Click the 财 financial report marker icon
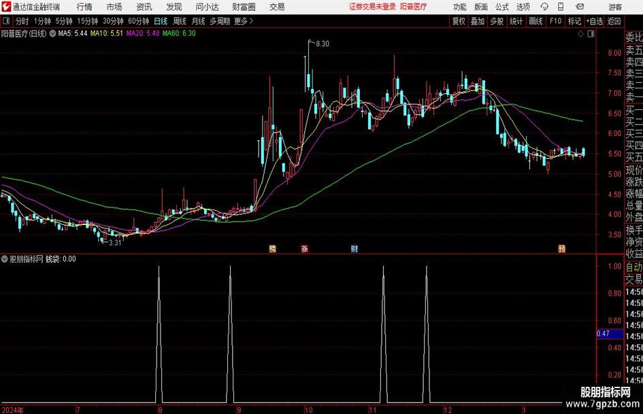This screenshot has height=414, width=643. click(355, 248)
